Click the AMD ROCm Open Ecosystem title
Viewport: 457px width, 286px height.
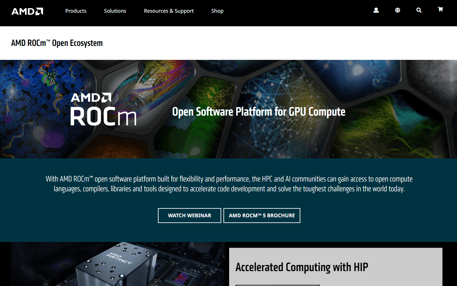click(57, 43)
